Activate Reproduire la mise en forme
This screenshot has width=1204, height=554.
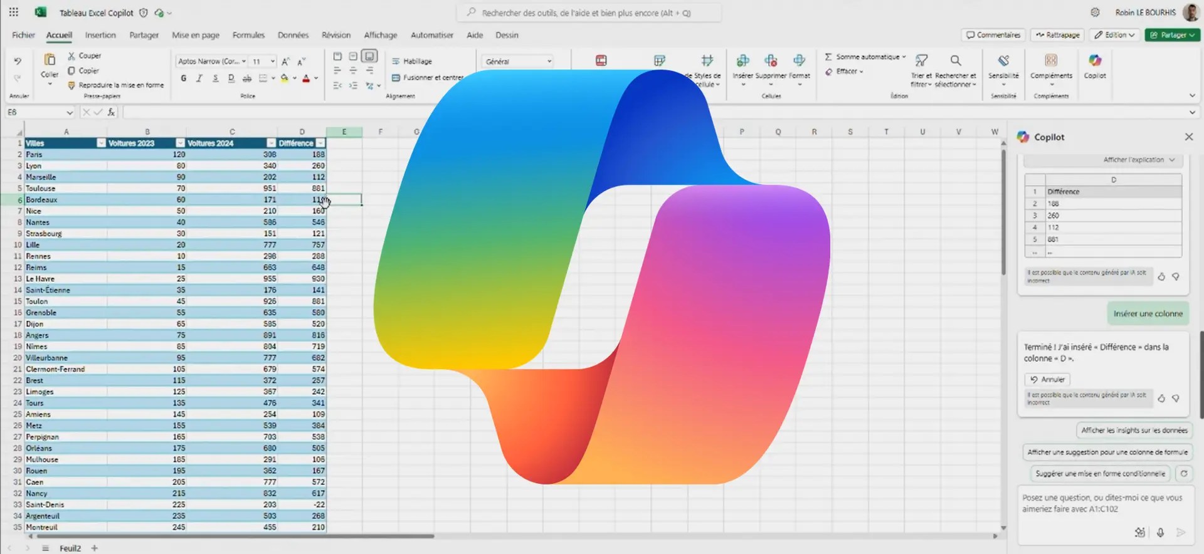tap(115, 85)
